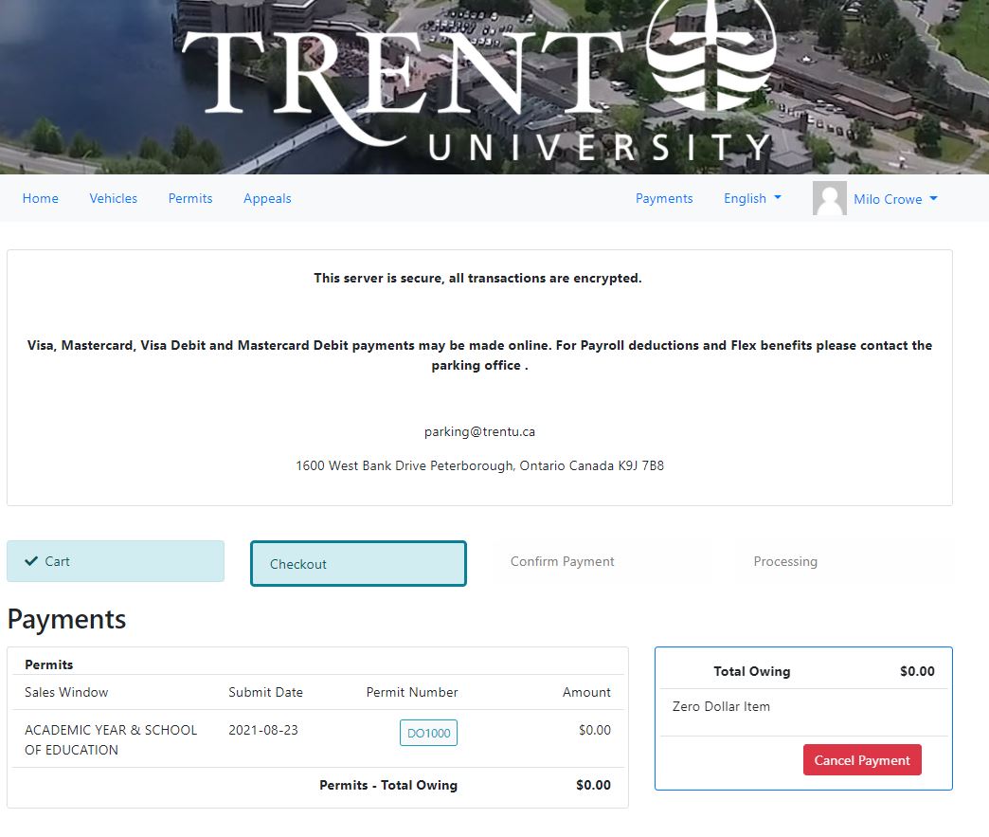Click the user avatar icon

click(x=829, y=199)
